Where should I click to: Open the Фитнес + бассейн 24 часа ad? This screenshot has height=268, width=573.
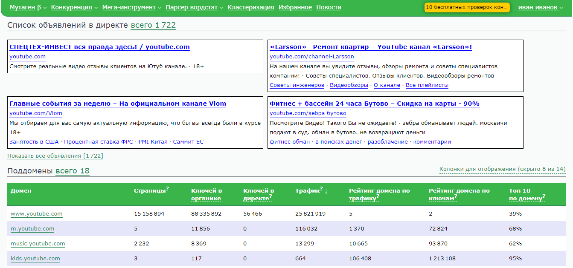pyautogui.click(x=375, y=104)
